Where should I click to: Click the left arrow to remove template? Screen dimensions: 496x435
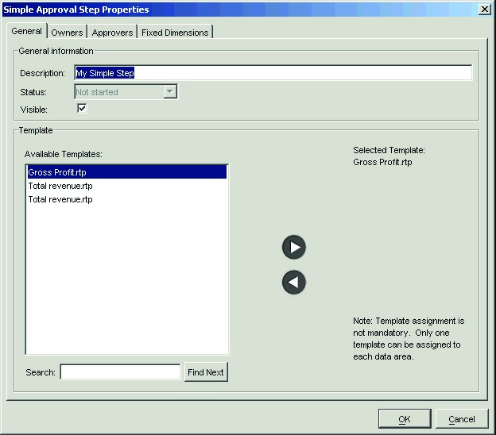click(x=294, y=283)
